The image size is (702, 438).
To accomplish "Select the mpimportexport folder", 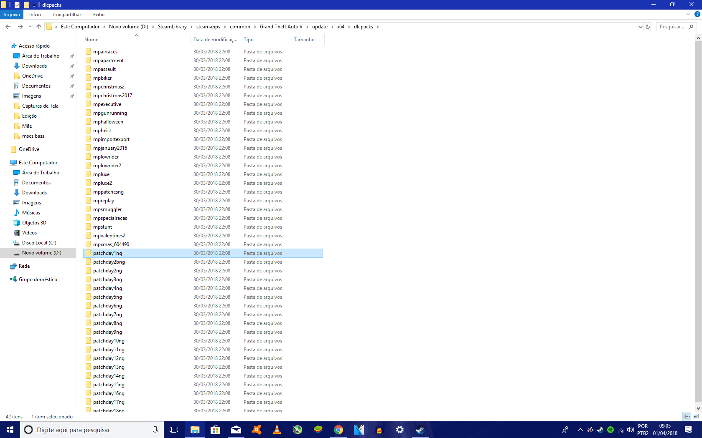I will pyautogui.click(x=111, y=139).
